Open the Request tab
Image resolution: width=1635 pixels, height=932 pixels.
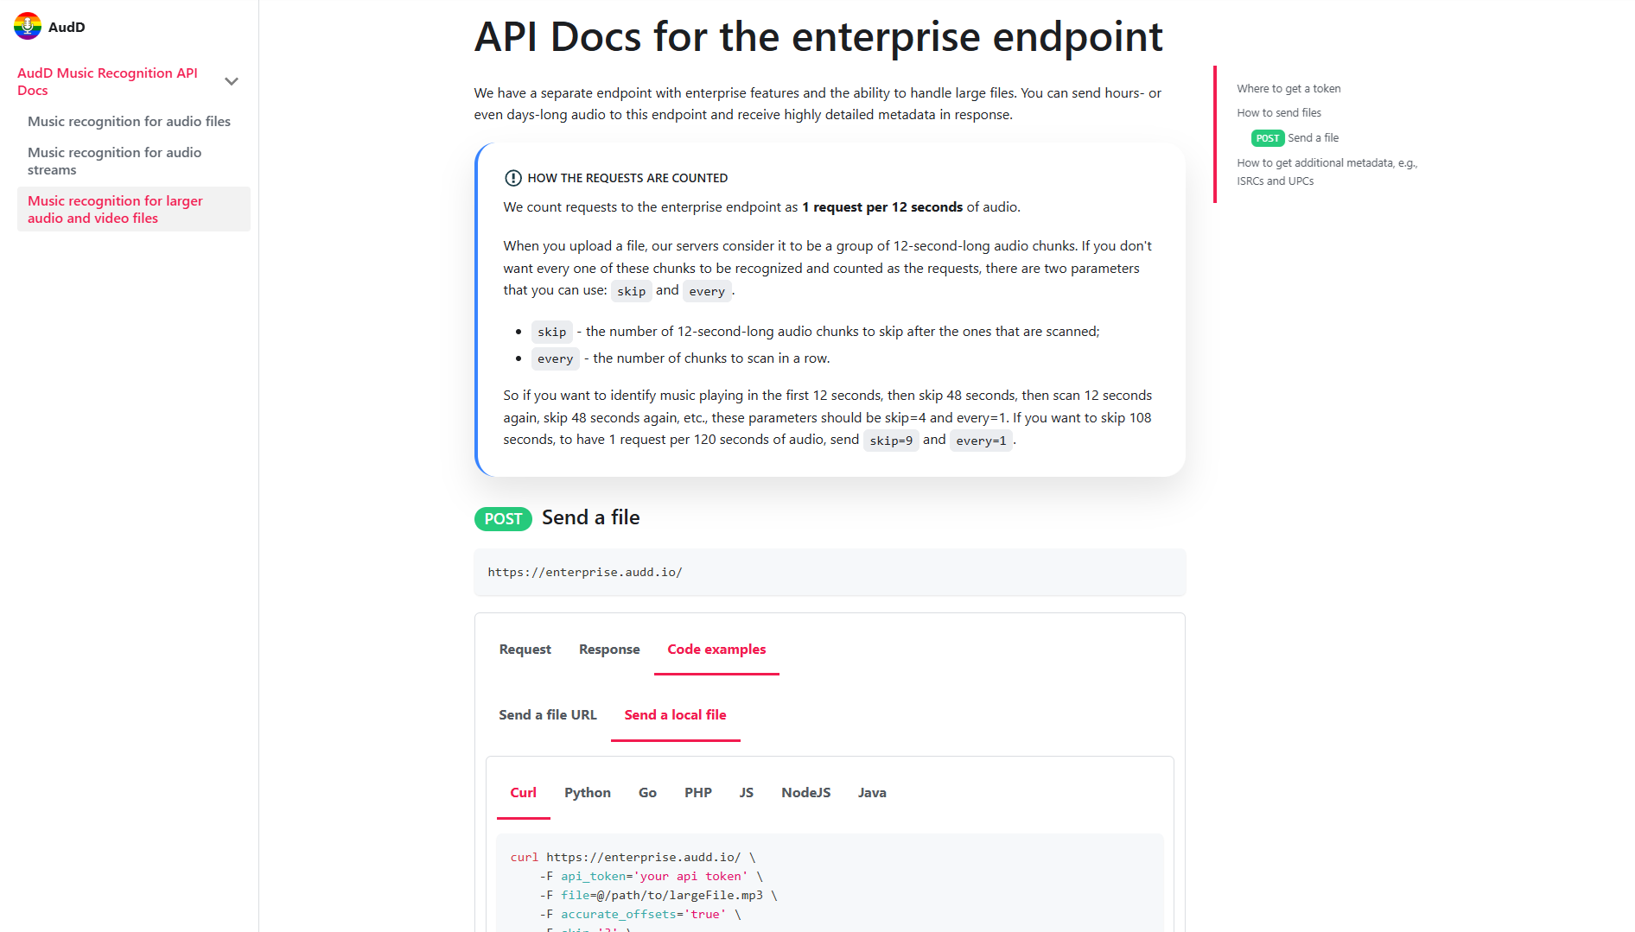coord(525,649)
